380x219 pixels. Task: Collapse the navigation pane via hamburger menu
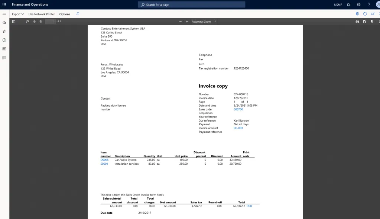point(4,14)
